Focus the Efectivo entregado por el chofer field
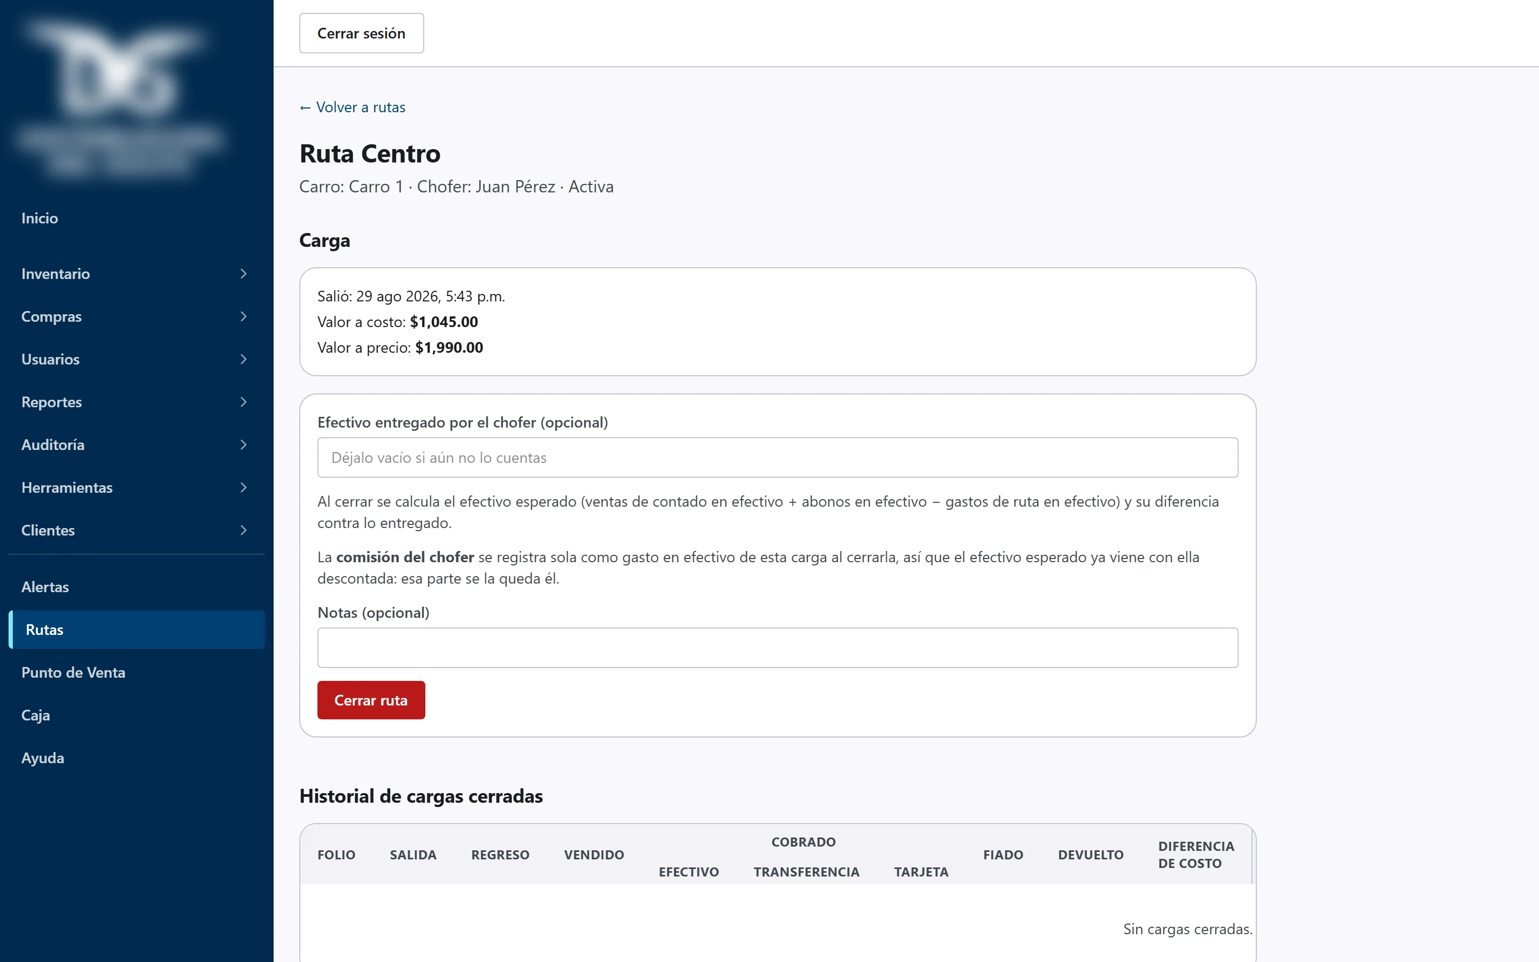 [777, 457]
